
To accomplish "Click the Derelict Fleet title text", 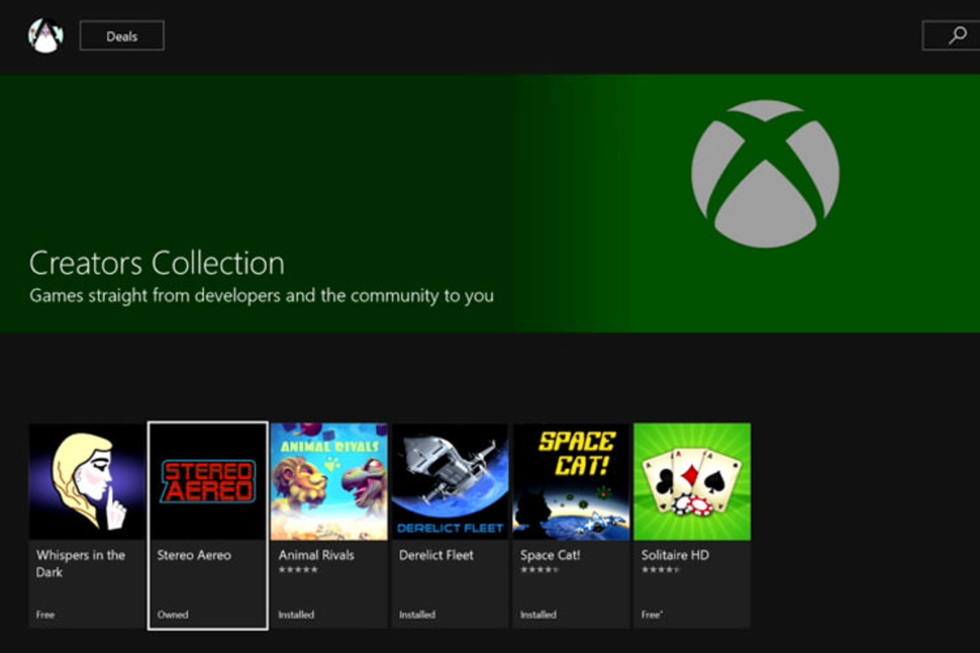I will (x=436, y=555).
